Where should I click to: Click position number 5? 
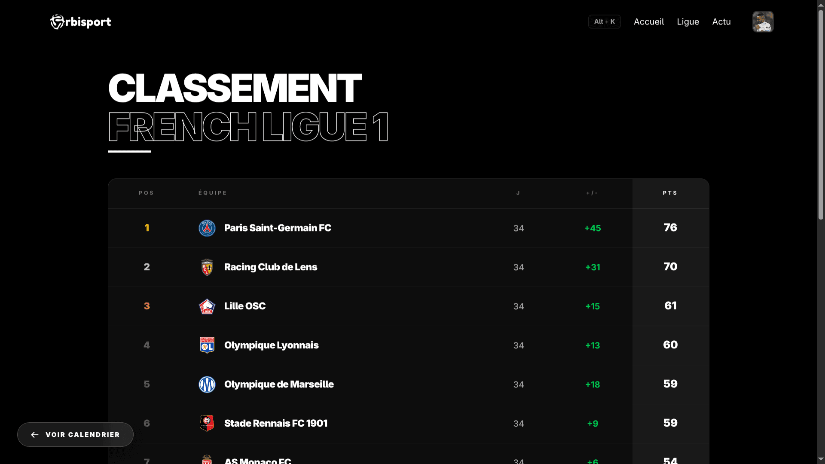(x=147, y=385)
